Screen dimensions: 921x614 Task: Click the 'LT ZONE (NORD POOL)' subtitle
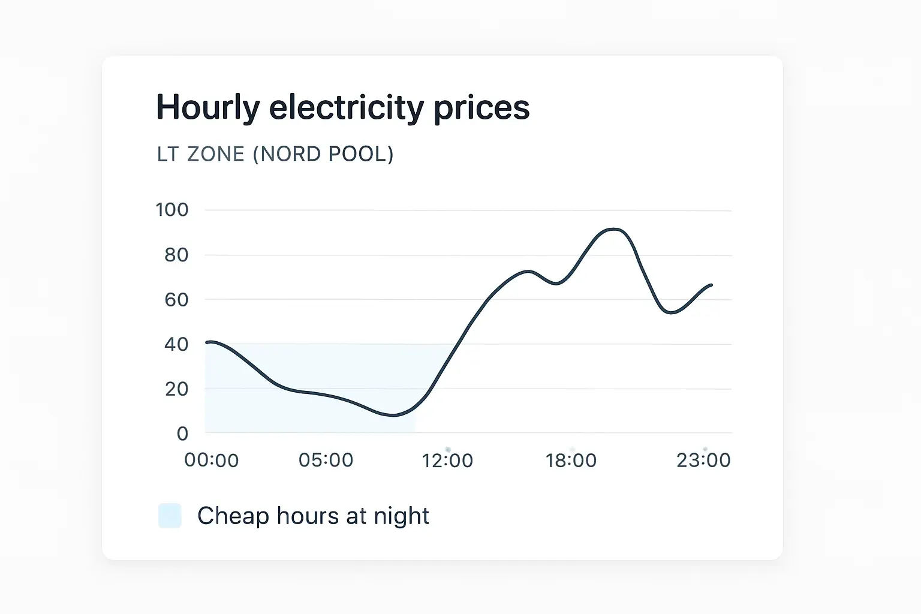coord(275,154)
